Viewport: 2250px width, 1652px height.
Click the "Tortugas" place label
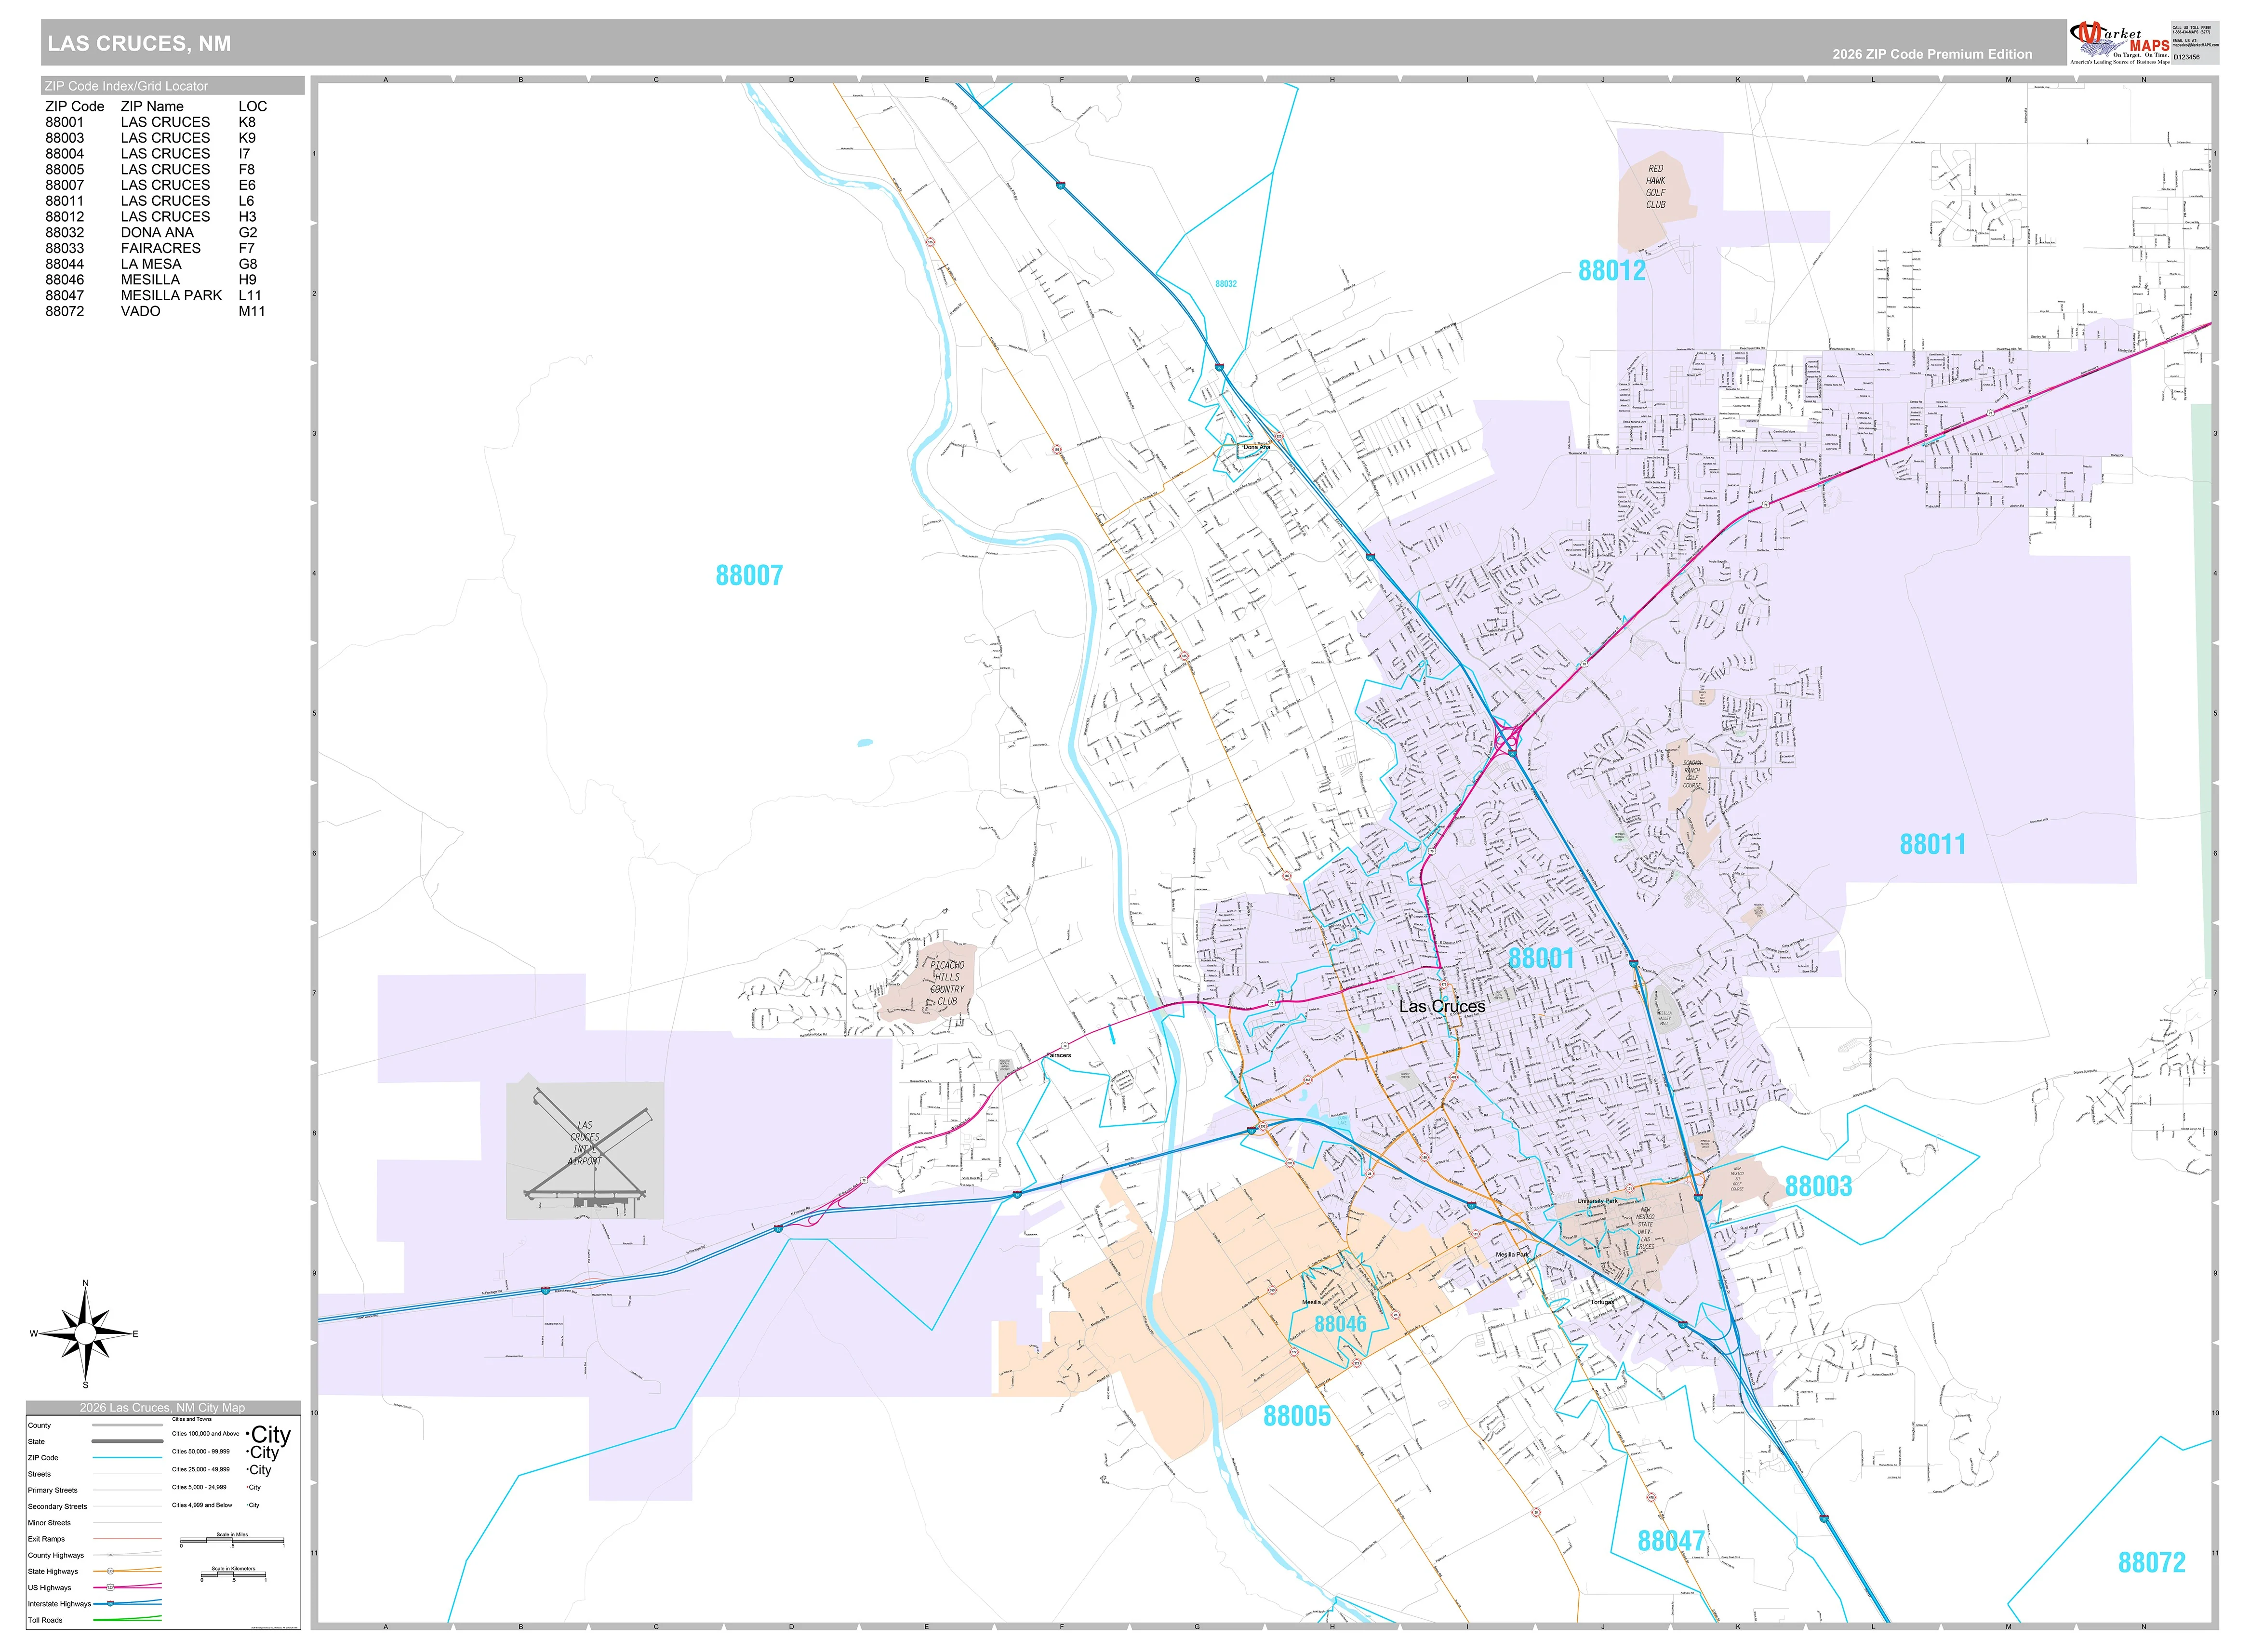point(1602,1302)
